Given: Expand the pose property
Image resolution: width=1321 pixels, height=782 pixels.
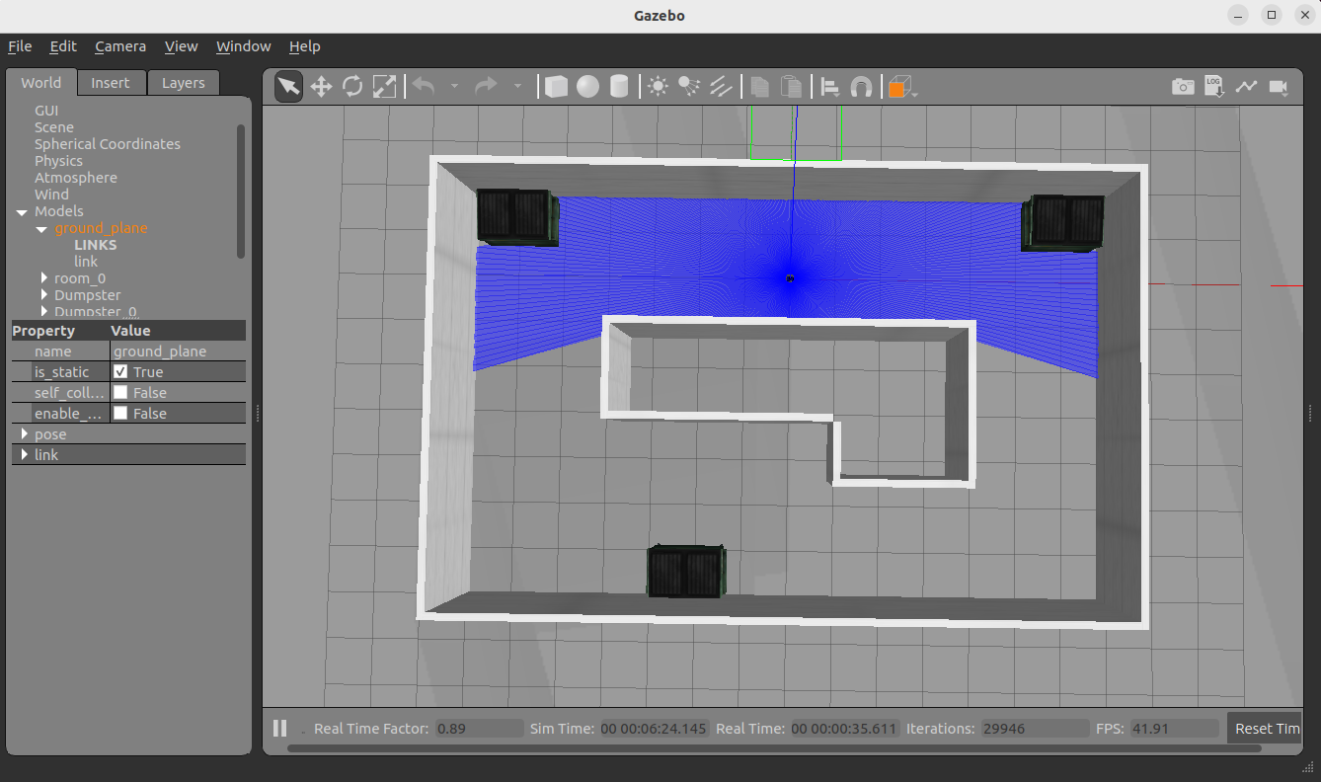Looking at the screenshot, I should coord(25,434).
